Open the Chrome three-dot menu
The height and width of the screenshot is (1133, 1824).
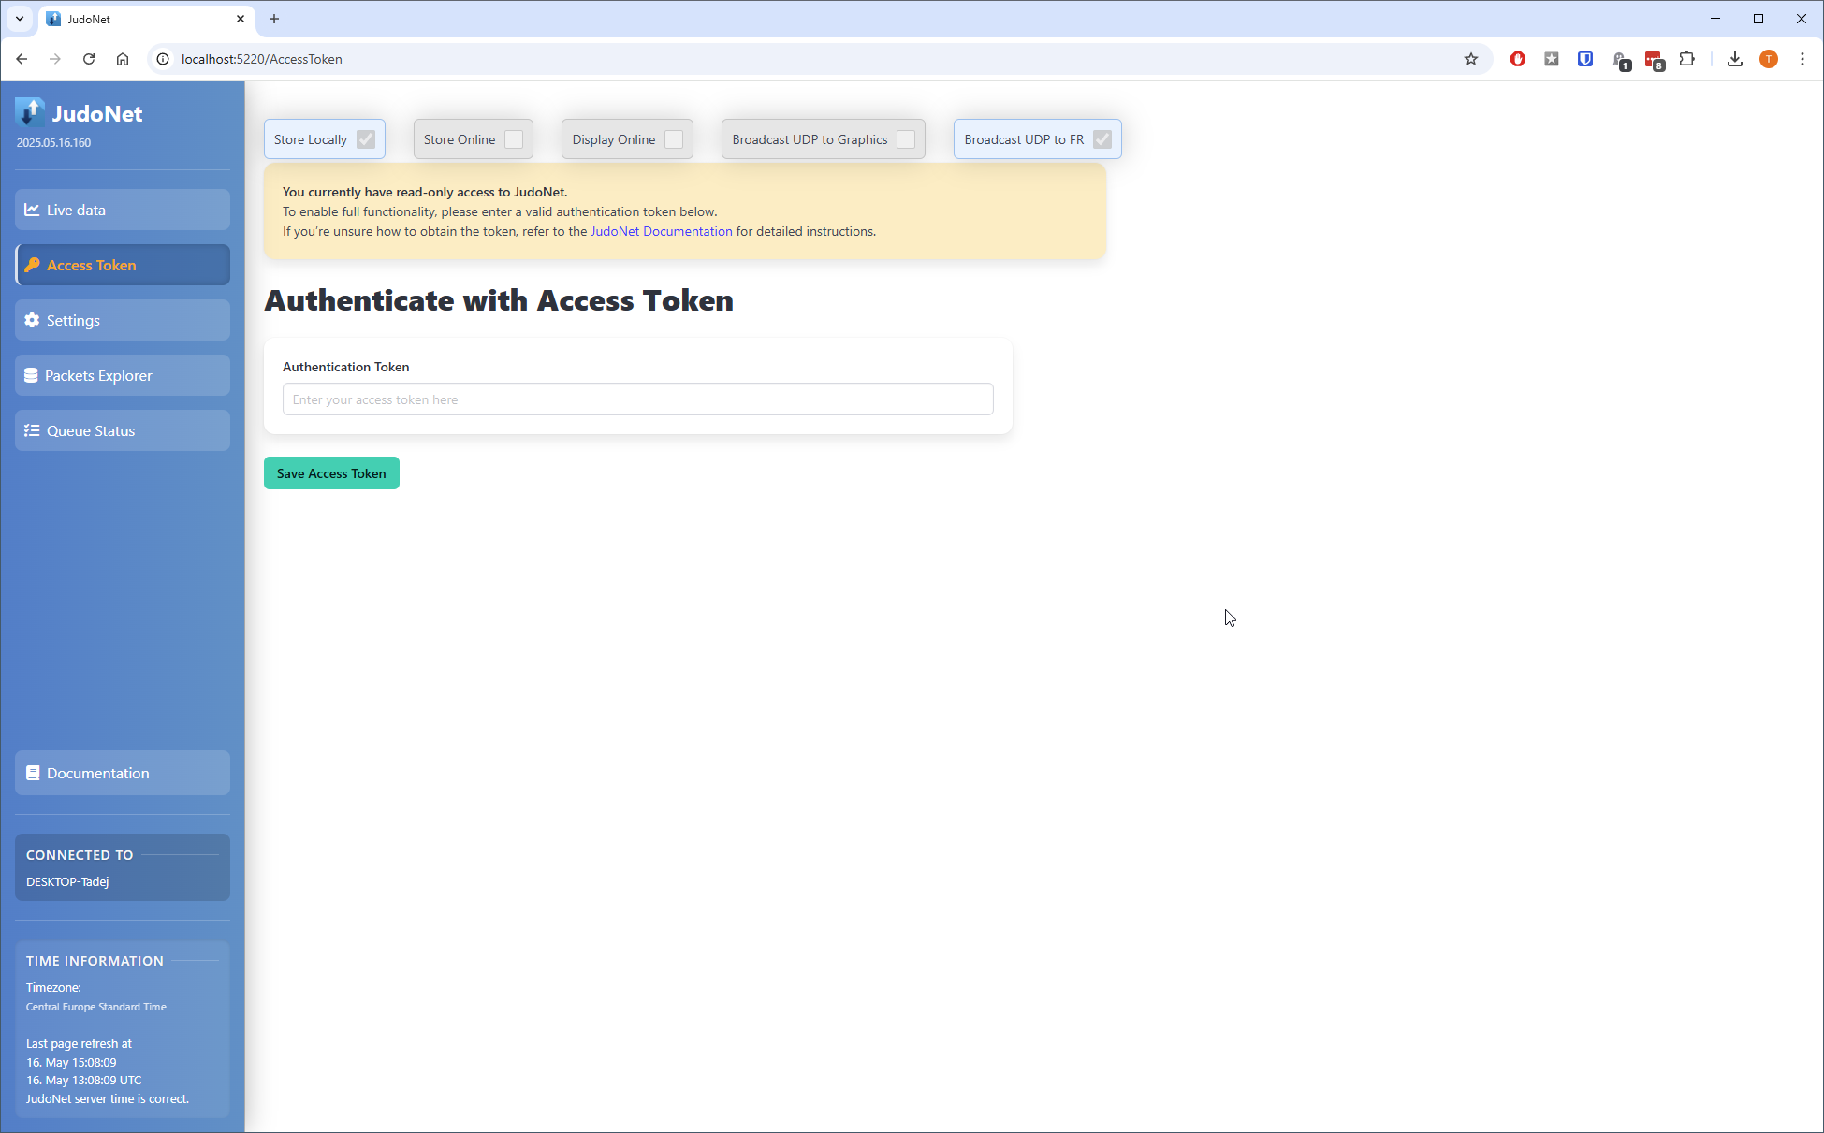[1803, 59]
